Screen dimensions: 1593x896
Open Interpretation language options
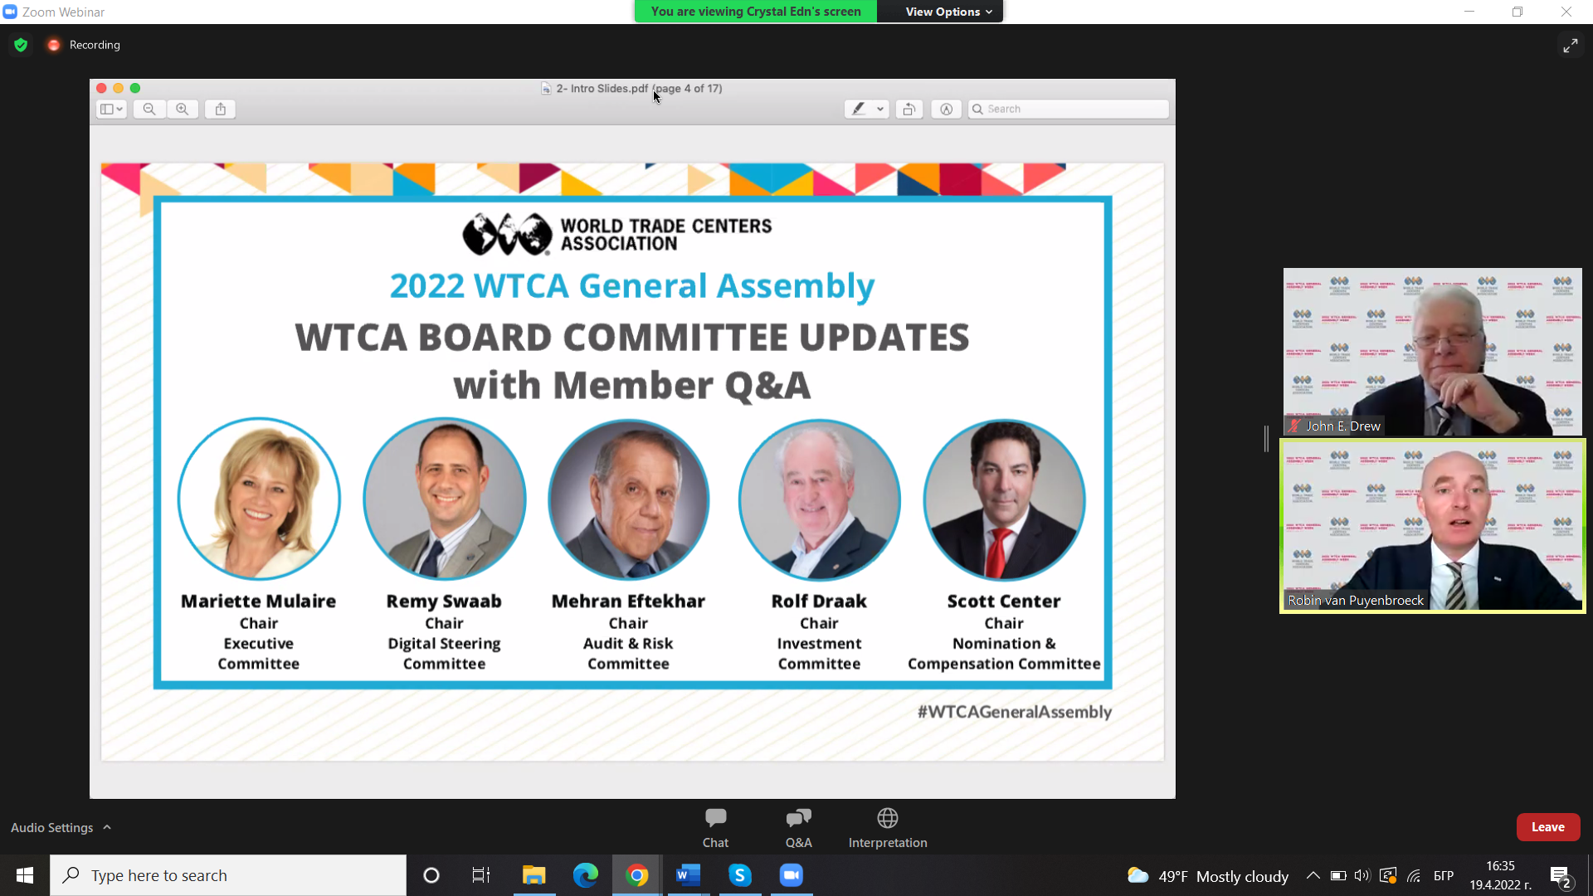click(x=887, y=828)
